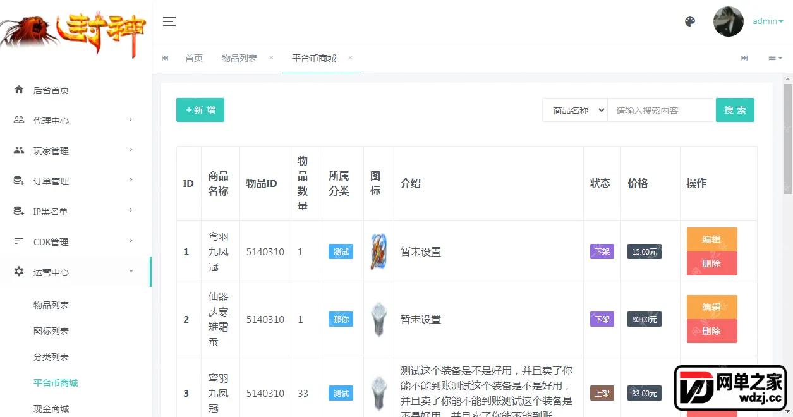
Task: Click the group icon beside 玩家管理
Action: pyautogui.click(x=19, y=150)
